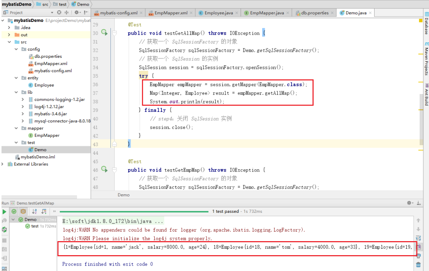Viewport: 429px width, 271px height.
Task: Click yellow inspection status indicator
Action: coord(421,20)
